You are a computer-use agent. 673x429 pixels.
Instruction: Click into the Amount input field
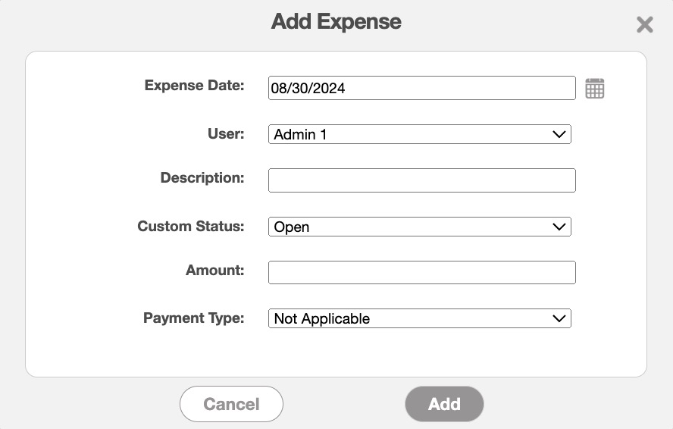(x=421, y=273)
